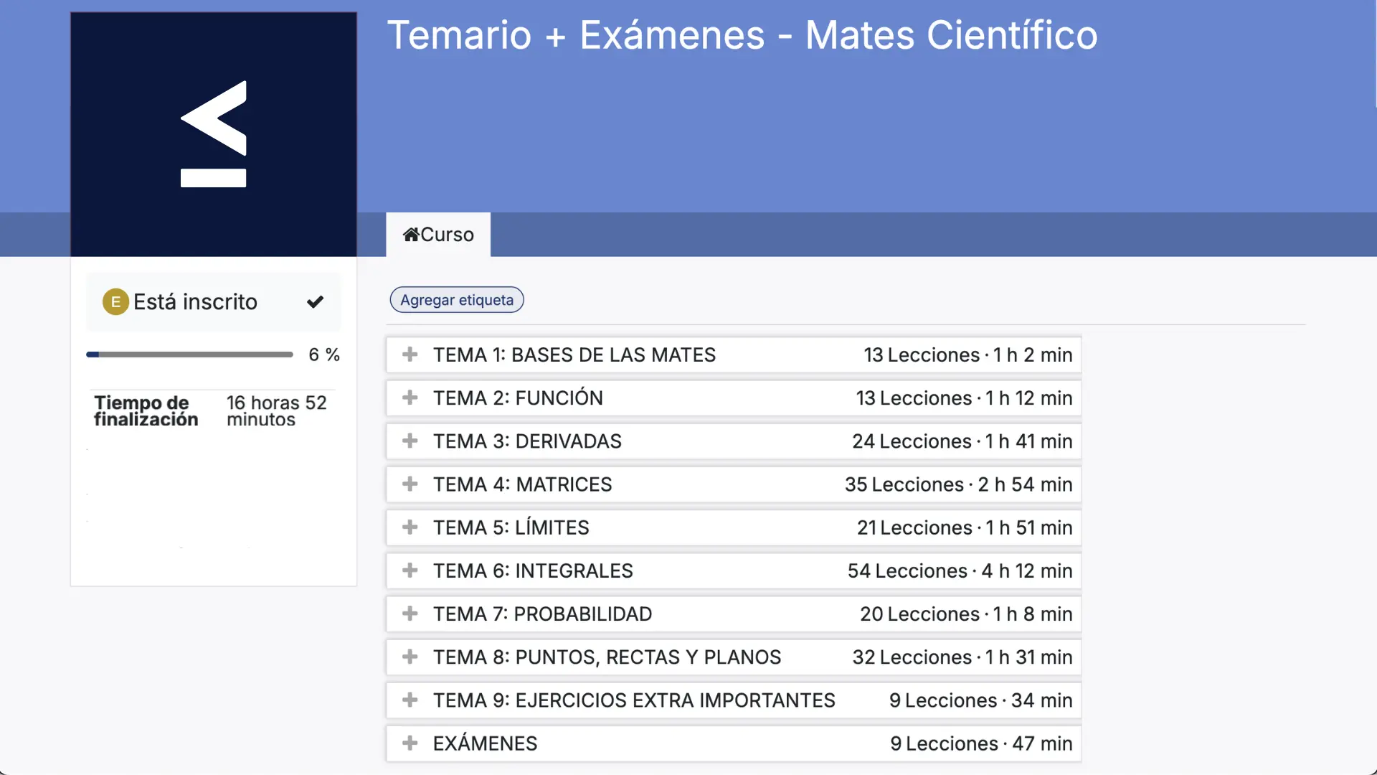This screenshot has height=775, width=1377.
Task: Click the plus icon beside TEMA 2: FUNCIÓN
Action: click(410, 398)
